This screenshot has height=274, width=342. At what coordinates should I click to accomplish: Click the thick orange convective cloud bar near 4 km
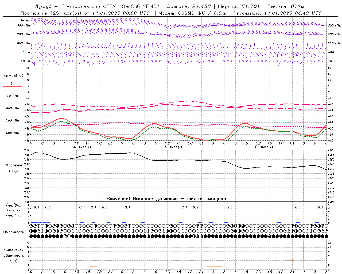[x=292, y=260]
